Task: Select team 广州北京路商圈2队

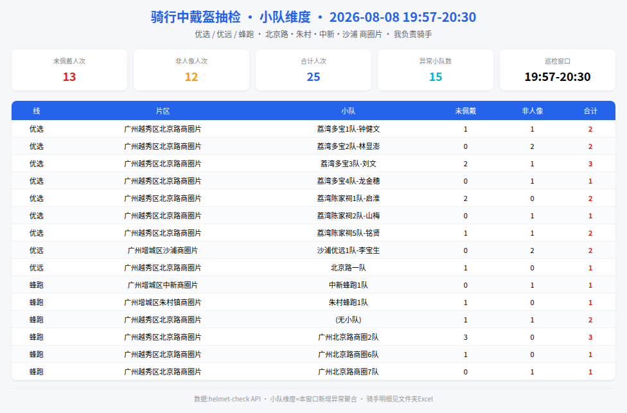Action: pyautogui.click(x=348, y=337)
